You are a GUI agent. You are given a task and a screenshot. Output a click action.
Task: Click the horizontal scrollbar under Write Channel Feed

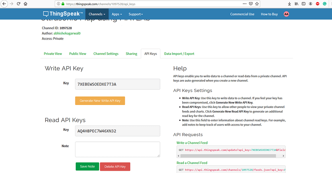(x=229, y=155)
